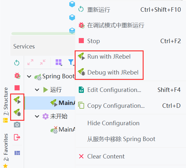This screenshot has height=168, width=186.
Task: Click Debug with JRebel rocket icon in sidebar
Action: [x=17, y=112]
